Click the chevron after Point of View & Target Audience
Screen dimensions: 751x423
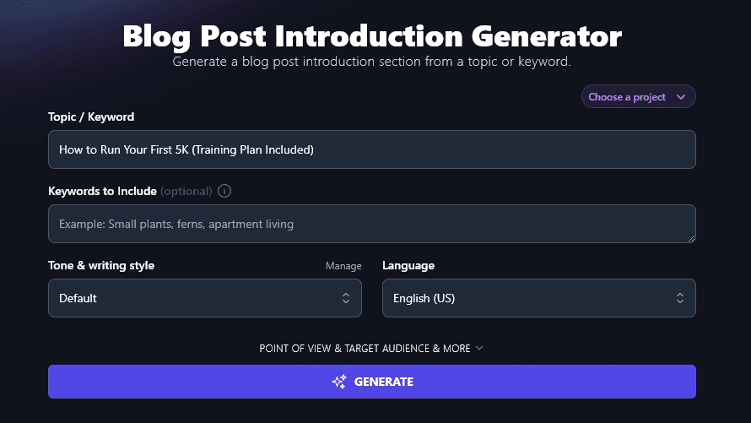(x=479, y=348)
